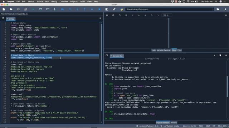Open the Debug menu

click(54, 1)
